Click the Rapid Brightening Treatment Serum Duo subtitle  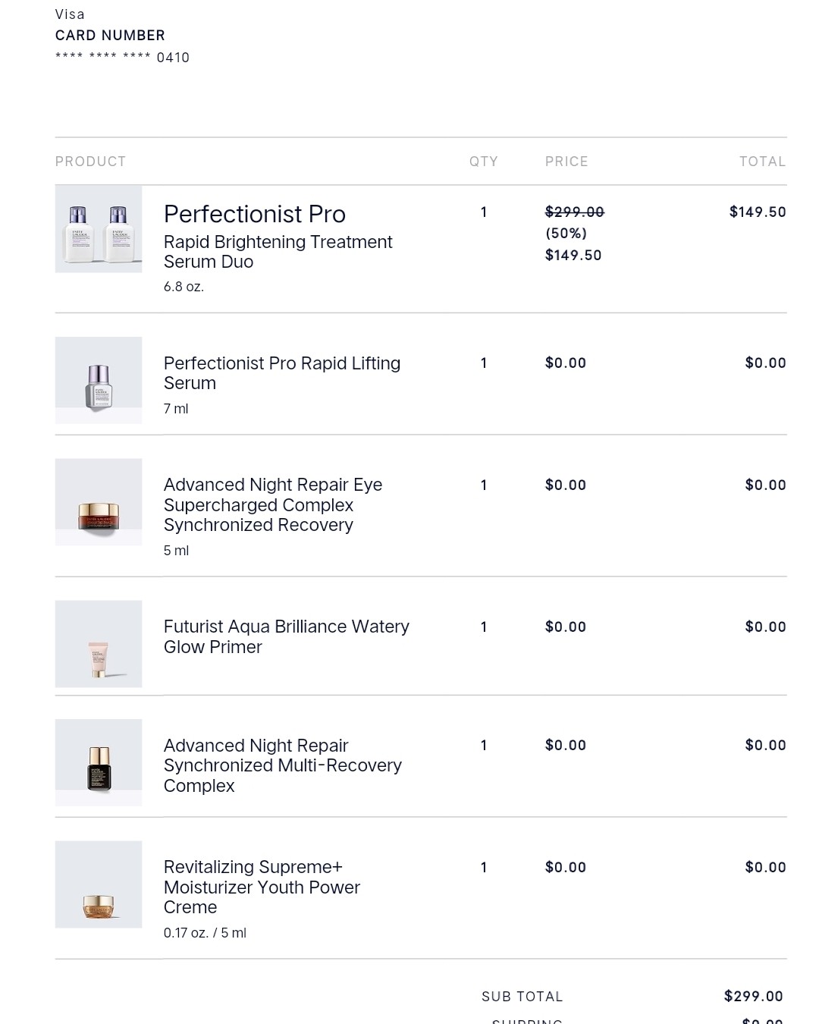[278, 252]
